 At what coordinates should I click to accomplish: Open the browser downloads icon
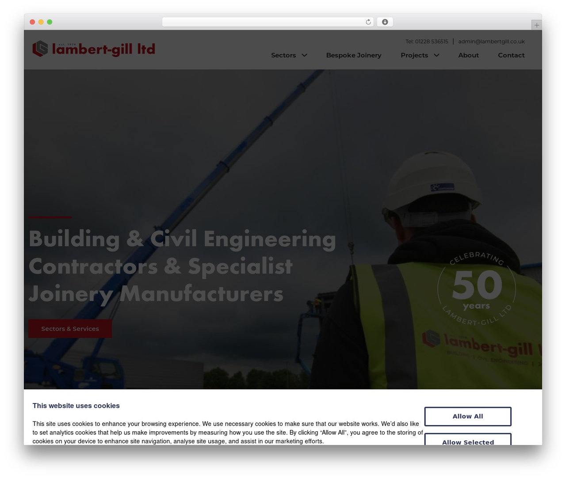tap(385, 22)
